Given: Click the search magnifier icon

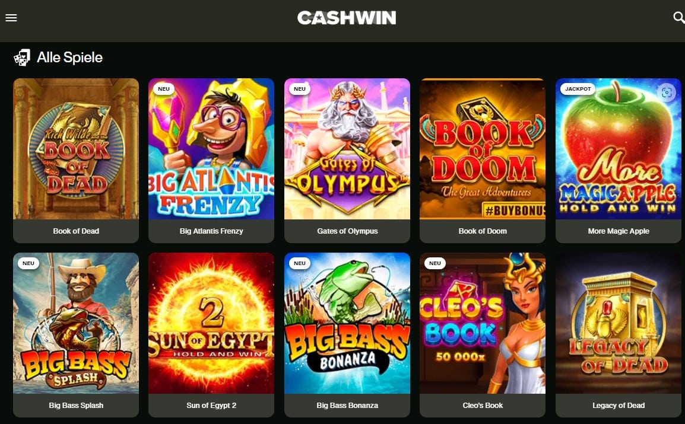Looking at the screenshot, I should pyautogui.click(x=678, y=17).
